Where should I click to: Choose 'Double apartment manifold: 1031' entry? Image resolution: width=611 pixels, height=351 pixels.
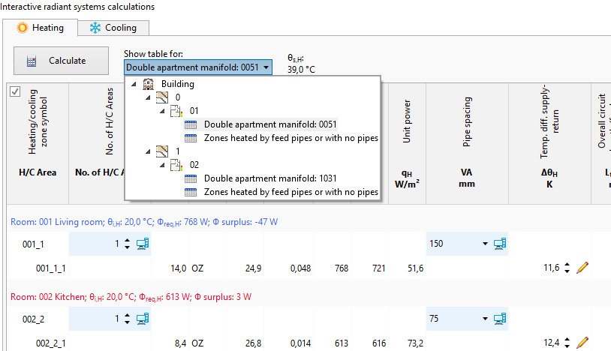pos(270,178)
